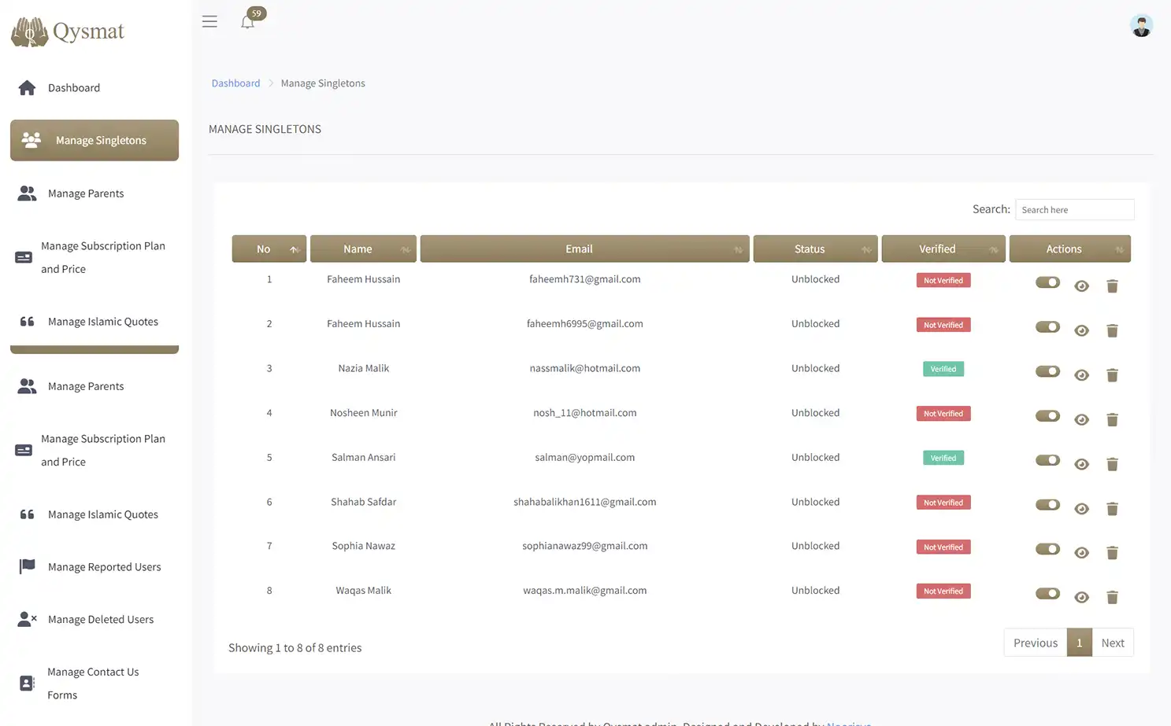Sort the table by the Name column
1171x726 pixels.
[363, 249]
